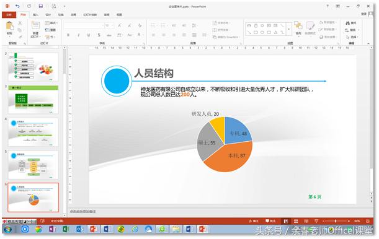This screenshot has height=239, width=379.
Task: Click the Find binoculars button
Action: [x=351, y=23]
